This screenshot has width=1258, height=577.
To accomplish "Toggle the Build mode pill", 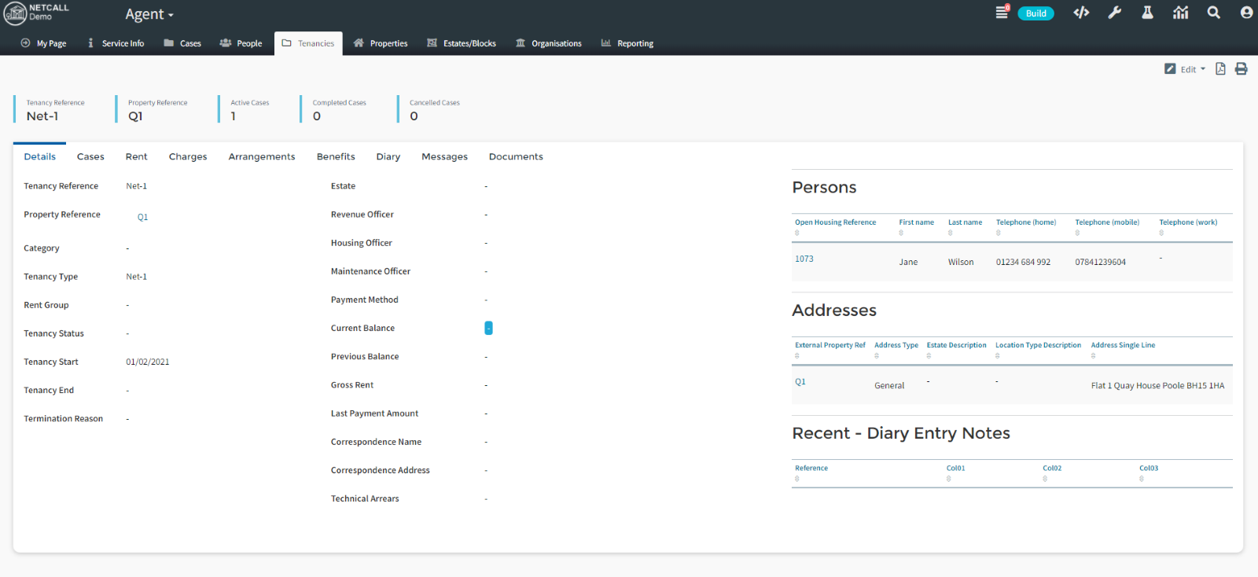I will tap(1035, 13).
